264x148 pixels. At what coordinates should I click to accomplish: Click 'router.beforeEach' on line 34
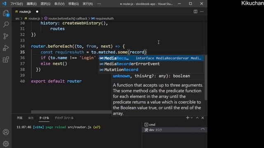(x=52, y=46)
